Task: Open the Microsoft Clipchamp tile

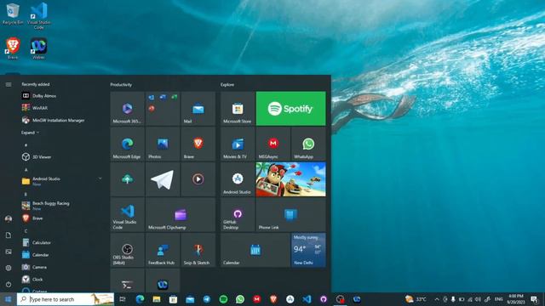Action: pyautogui.click(x=181, y=215)
